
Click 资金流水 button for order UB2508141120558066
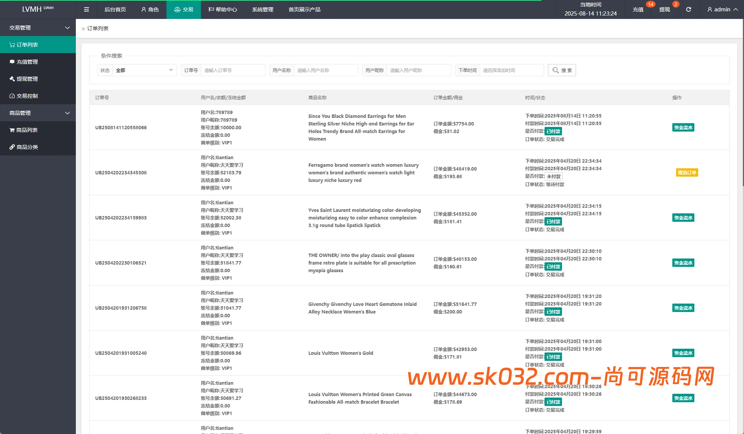683,127
